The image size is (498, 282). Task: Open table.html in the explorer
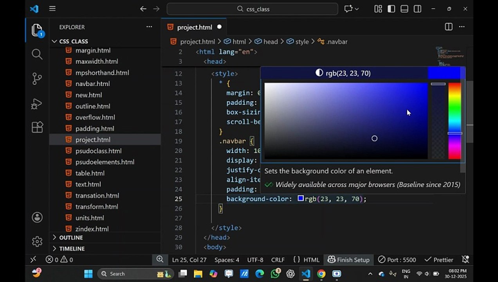[90, 173]
